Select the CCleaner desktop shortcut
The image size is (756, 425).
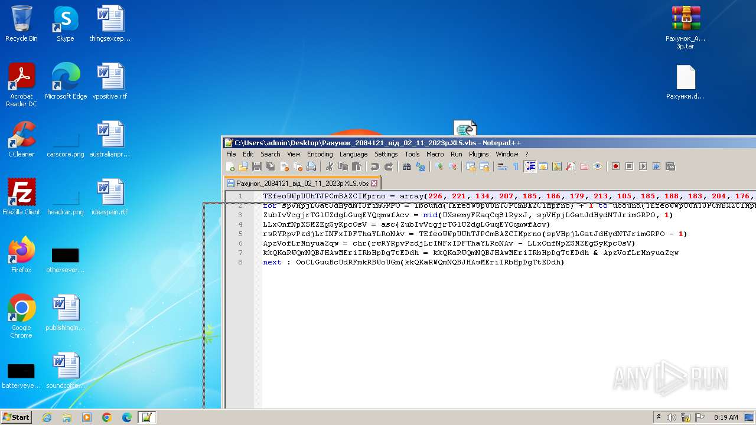21,139
